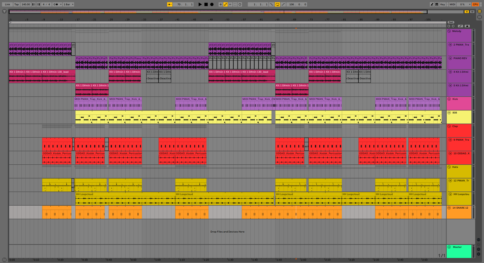The width and height of the screenshot is (484, 263).
Task: Click the Phase Nudge Down icon
Action: pyautogui.click(x=34, y=4)
